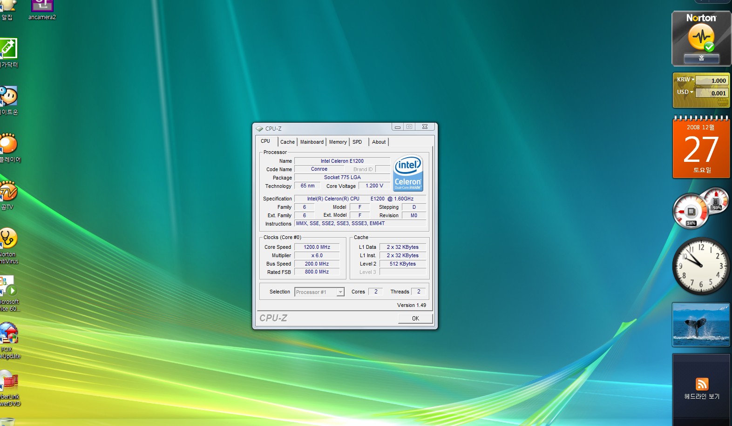This screenshot has height=426, width=732.
Task: Open the RSS feed headlines gadget icon
Action: pos(702,384)
